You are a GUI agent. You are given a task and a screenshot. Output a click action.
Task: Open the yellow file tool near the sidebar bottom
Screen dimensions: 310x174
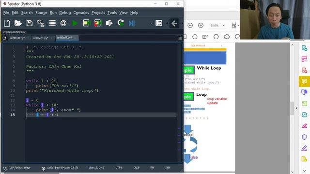tap(304, 159)
